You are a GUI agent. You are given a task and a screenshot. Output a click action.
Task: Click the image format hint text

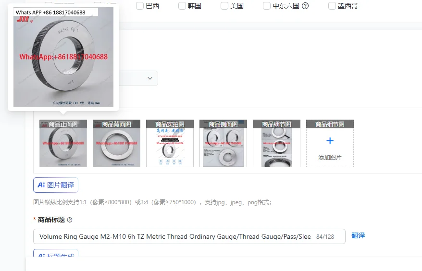click(152, 202)
